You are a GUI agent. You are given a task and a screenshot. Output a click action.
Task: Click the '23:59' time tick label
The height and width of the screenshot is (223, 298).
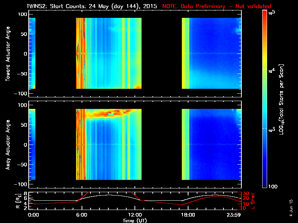click(234, 215)
